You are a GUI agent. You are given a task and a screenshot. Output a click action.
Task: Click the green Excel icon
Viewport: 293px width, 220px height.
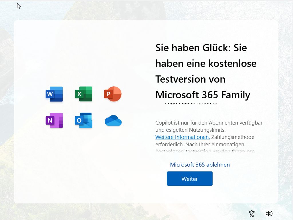(x=84, y=94)
